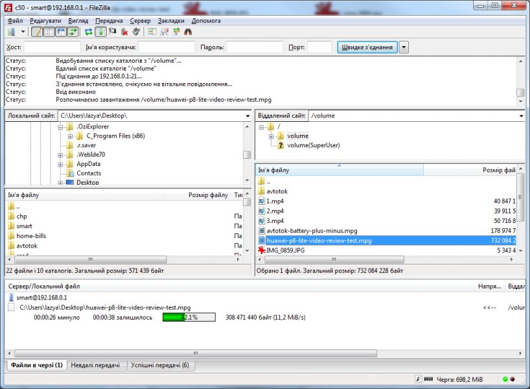Click the green transfer progress bar
530x389 pixels.
pyautogui.click(x=173, y=318)
